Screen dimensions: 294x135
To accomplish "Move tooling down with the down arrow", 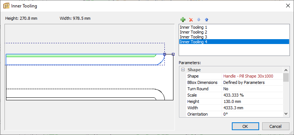I will (x=199, y=20).
